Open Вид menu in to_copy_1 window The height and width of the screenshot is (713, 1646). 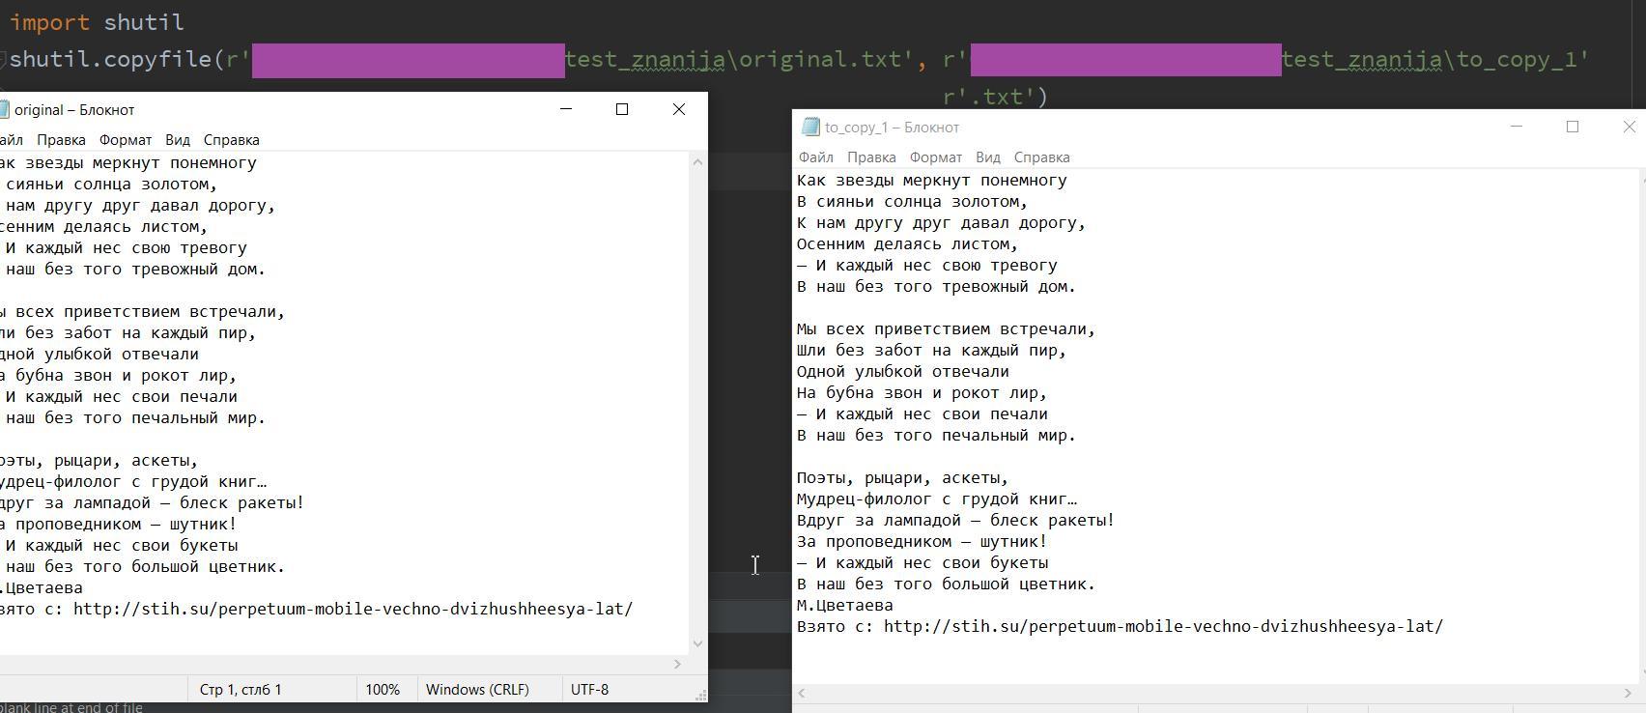(988, 157)
